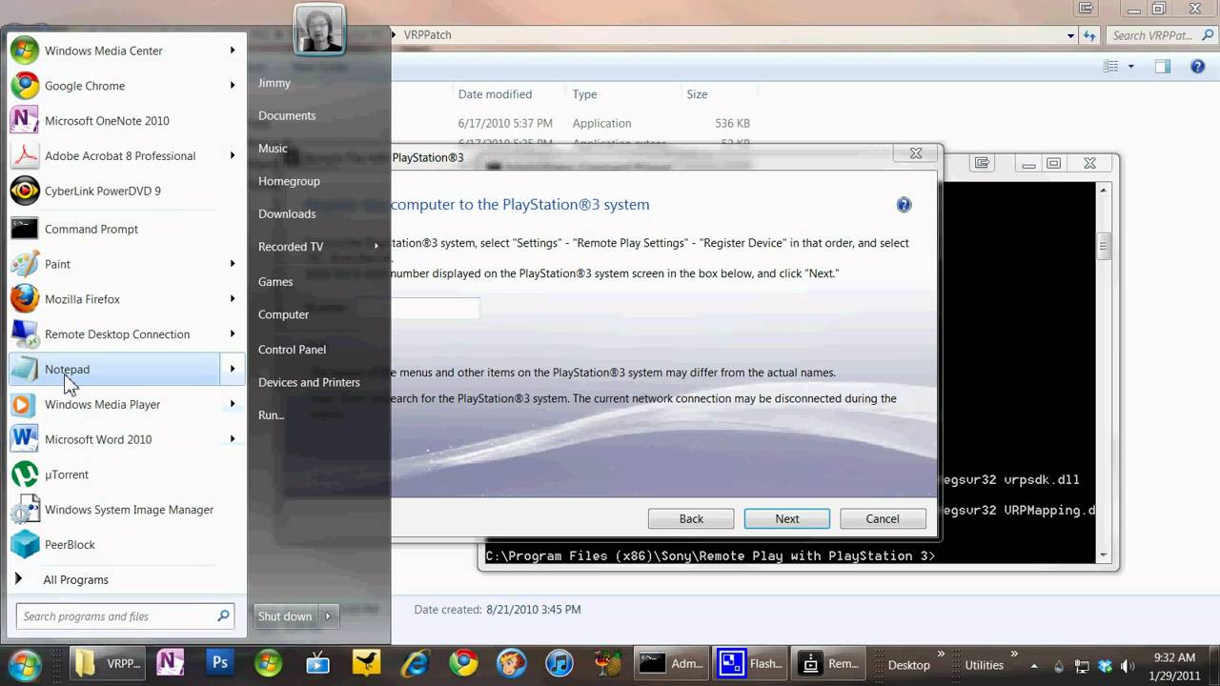Sort by Date modified column header
Screen dimensions: 1220x686
click(495, 94)
